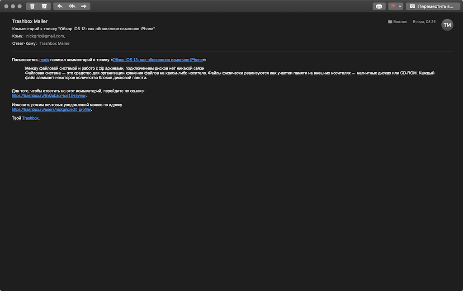Click the Trashbox Mailer reply-to address
This screenshot has height=291, width=463.
coord(54,43)
